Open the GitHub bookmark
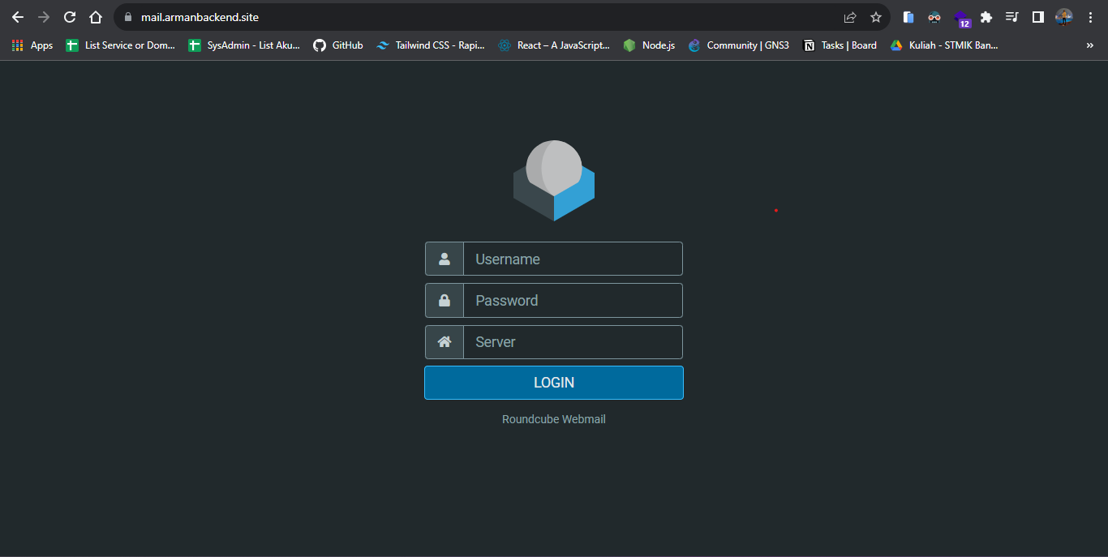 point(338,45)
